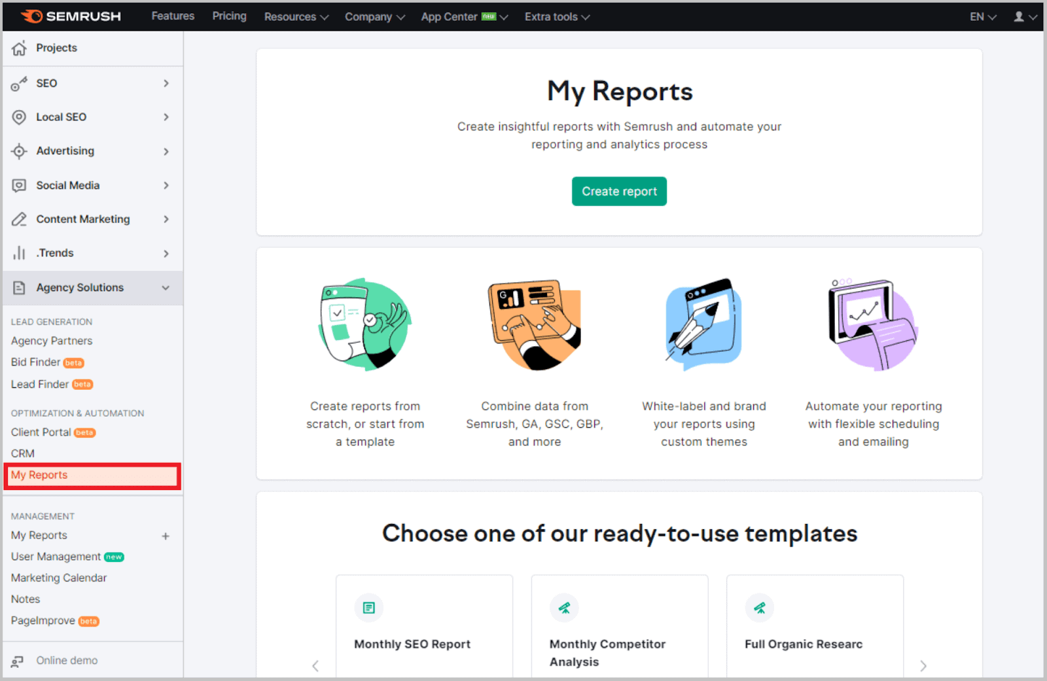Click the Full Organic Research template icon
Viewport: 1047px width, 681px height.
point(760,608)
